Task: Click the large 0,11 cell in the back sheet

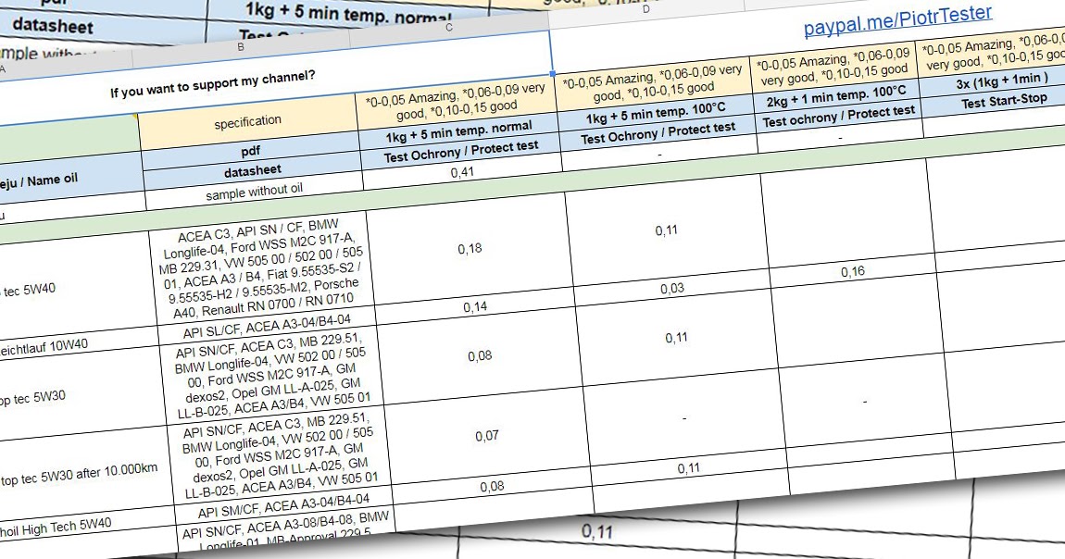Action: tap(597, 532)
